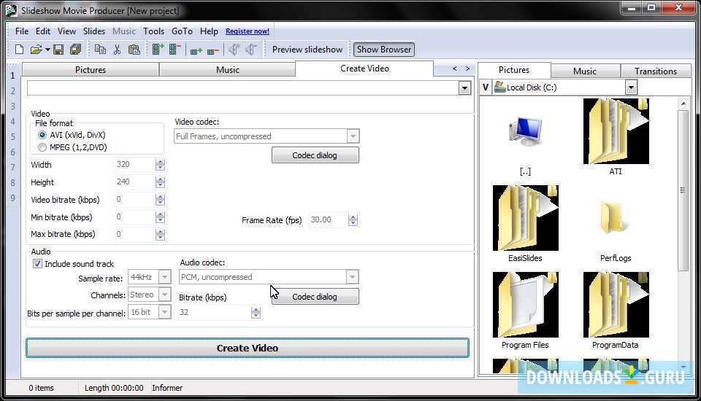
Task: Click the New project icon
Action: point(19,50)
